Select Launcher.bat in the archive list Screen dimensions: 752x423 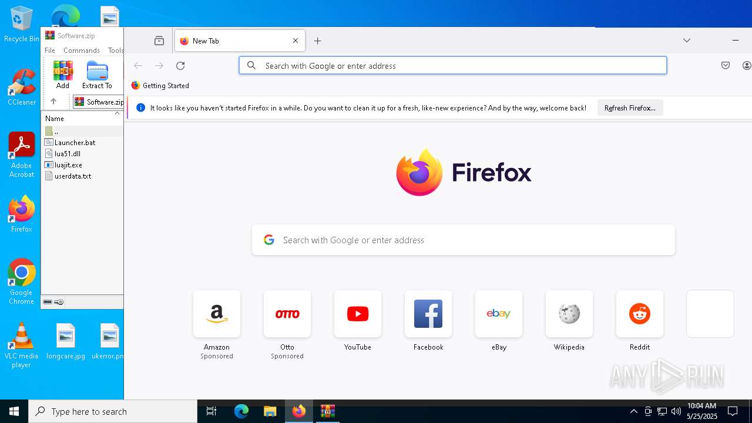coord(75,142)
